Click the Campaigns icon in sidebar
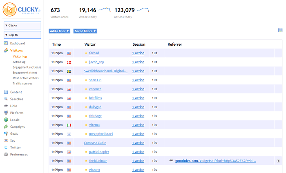This screenshot has width=286, height=173. (6, 126)
